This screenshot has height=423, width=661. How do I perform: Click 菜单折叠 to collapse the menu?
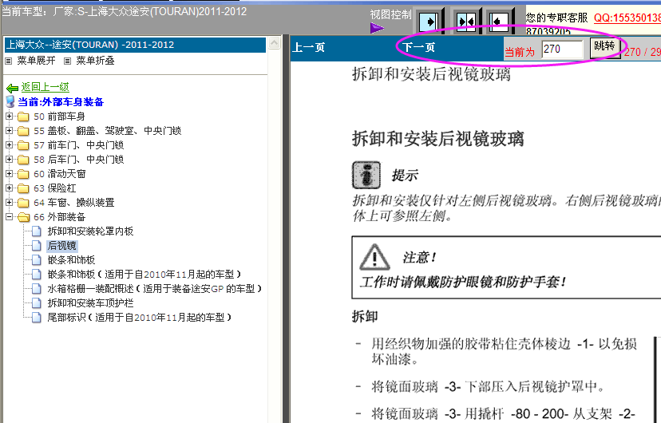[95, 61]
